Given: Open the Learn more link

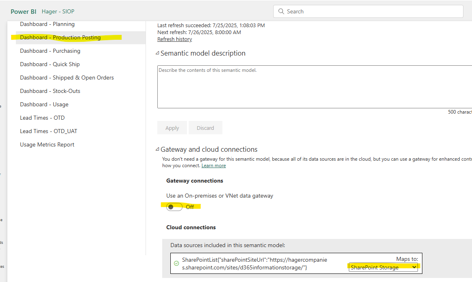Looking at the screenshot, I should click(214, 166).
